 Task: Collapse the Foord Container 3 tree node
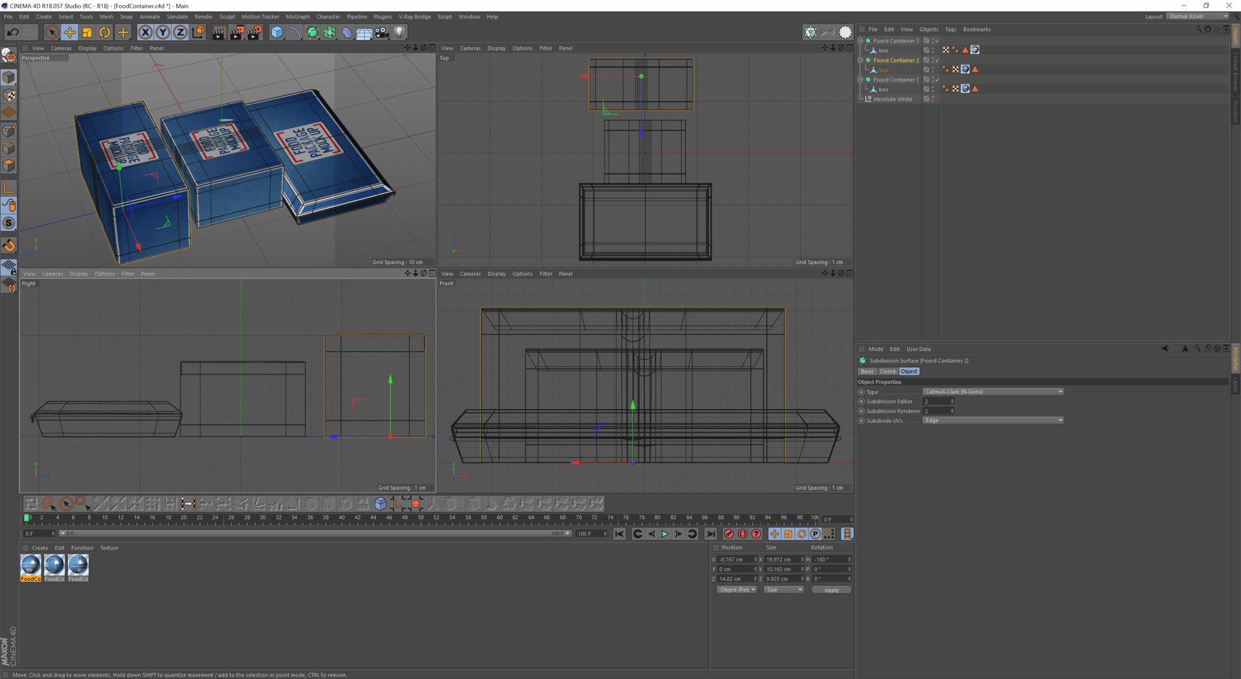860,41
